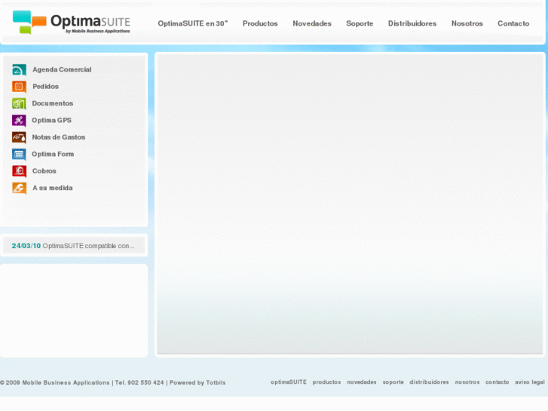Open the Agenda Comercial product link

pyautogui.click(x=62, y=69)
